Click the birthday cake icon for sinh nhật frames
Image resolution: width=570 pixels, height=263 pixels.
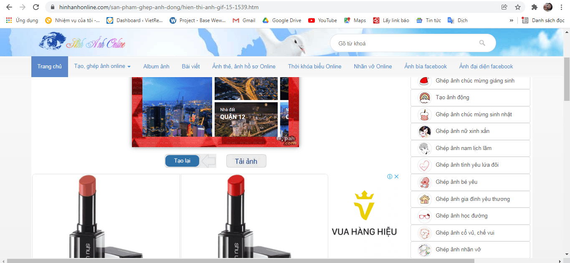tap(424, 114)
